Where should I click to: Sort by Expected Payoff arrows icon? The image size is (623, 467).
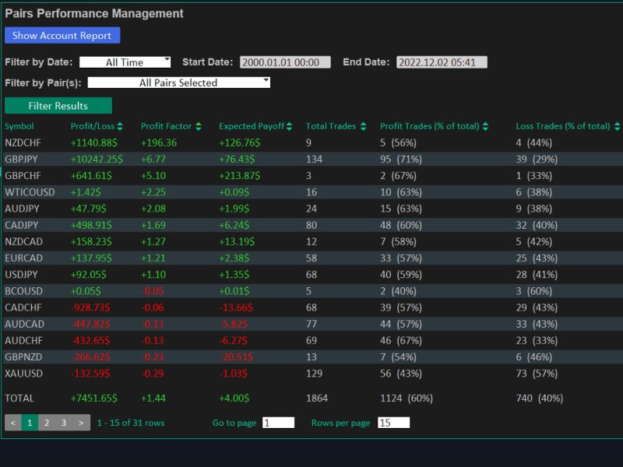pos(289,126)
